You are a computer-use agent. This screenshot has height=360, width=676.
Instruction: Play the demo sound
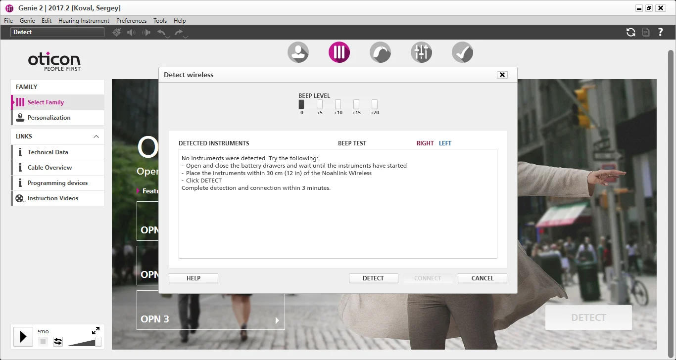(23, 337)
